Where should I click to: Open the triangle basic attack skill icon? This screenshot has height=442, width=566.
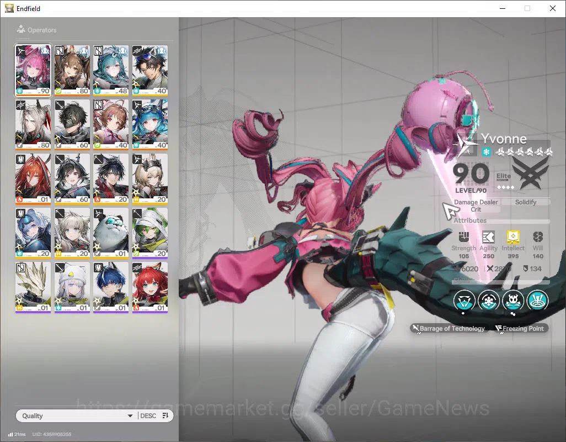click(x=464, y=300)
